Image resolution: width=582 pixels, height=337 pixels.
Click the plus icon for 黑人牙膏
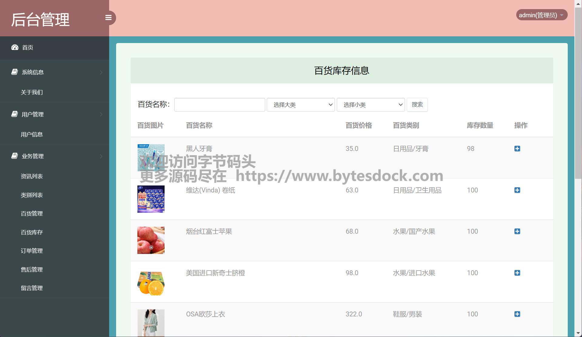pos(517,148)
